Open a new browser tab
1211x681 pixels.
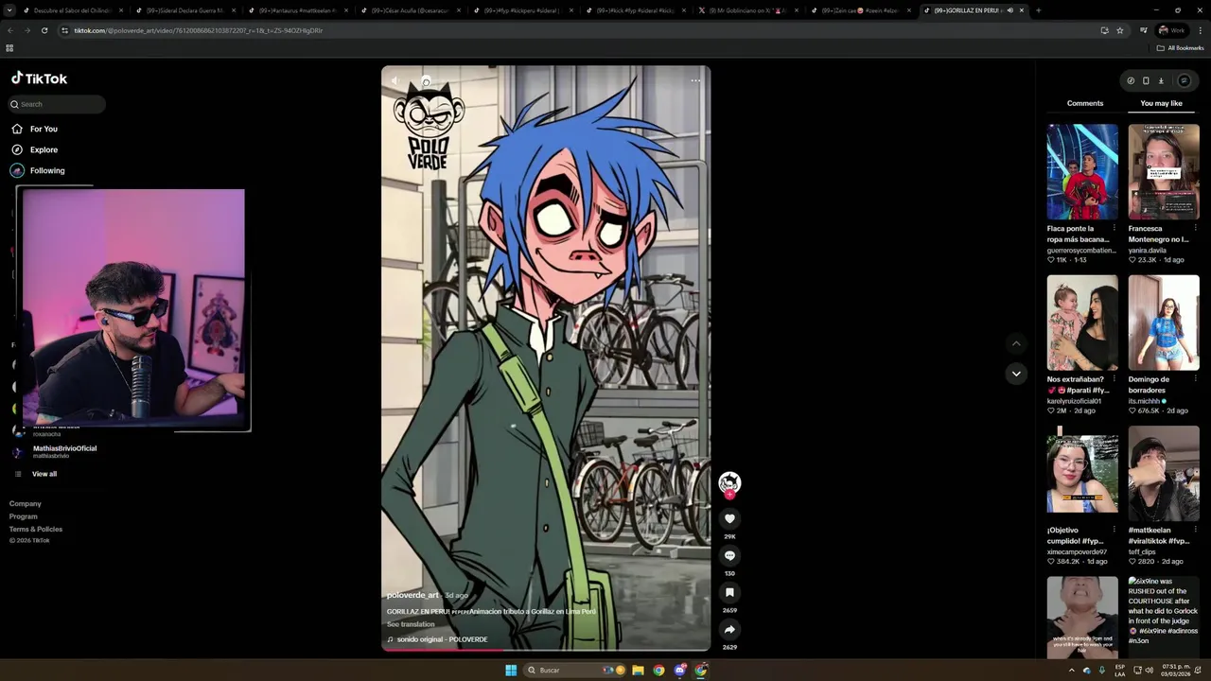click(1038, 10)
